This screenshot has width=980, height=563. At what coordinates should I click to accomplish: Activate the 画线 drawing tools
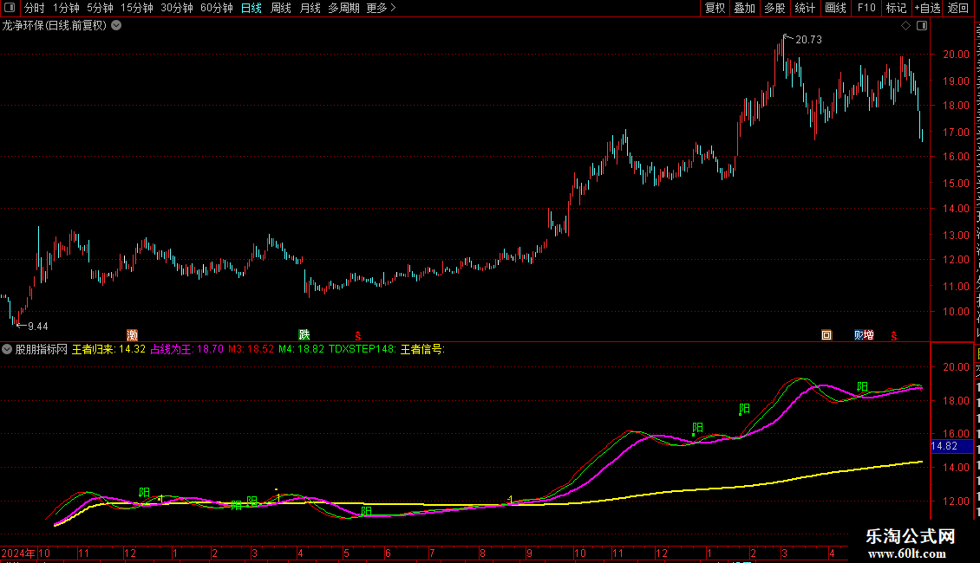click(x=836, y=8)
